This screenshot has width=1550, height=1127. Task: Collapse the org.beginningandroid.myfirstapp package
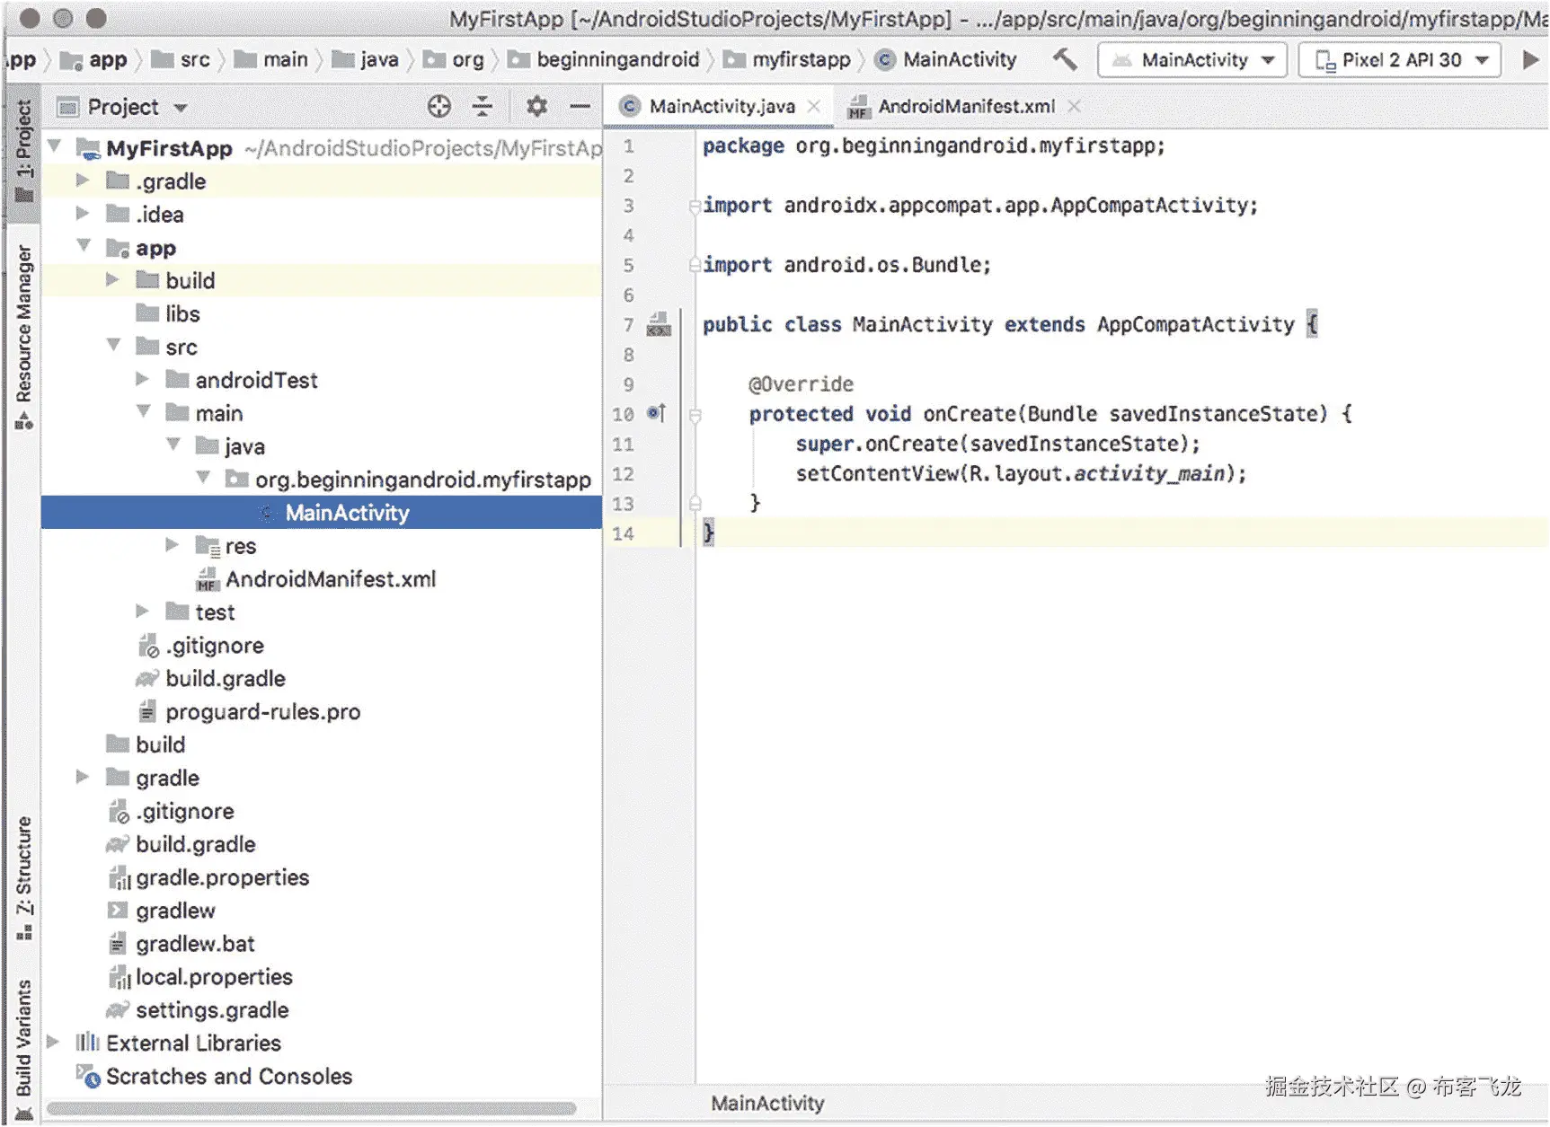(203, 479)
